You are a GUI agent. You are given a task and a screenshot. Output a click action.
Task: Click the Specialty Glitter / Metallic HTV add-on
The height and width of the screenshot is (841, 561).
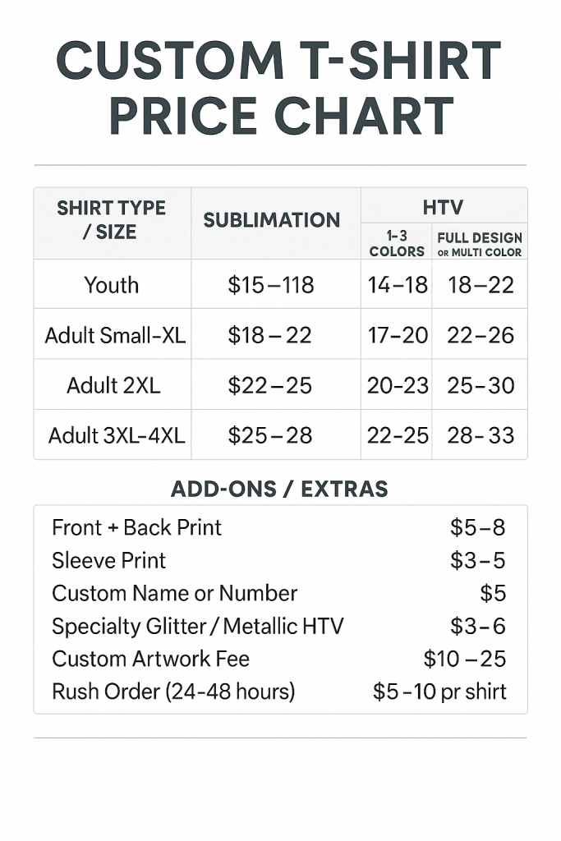197,626
